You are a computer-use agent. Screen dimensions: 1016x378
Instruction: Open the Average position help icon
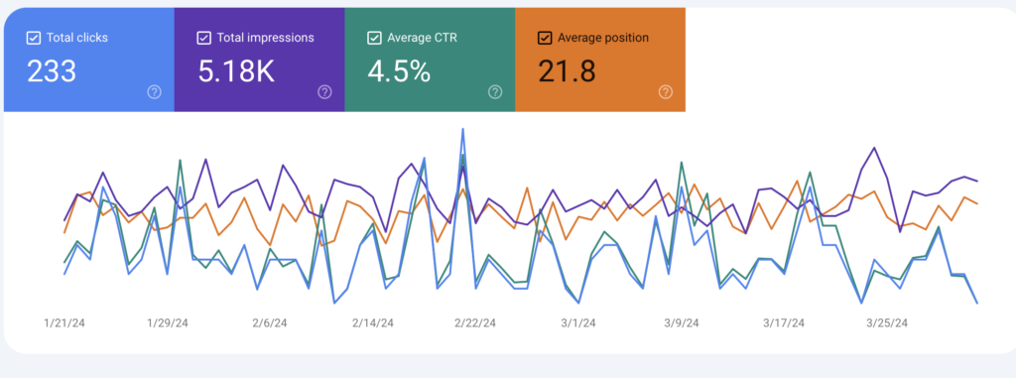(666, 92)
